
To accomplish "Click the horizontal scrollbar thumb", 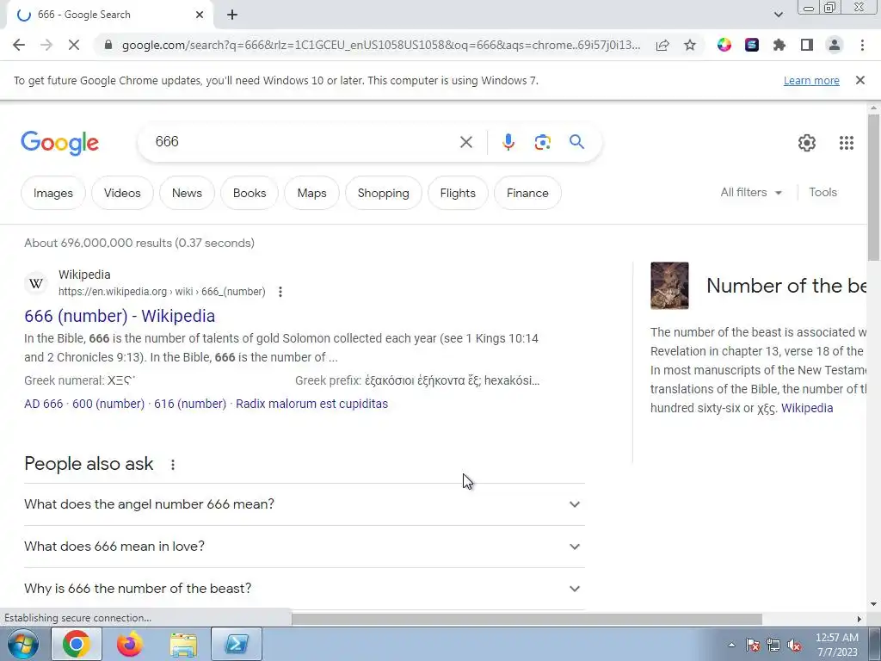I will [527, 619].
